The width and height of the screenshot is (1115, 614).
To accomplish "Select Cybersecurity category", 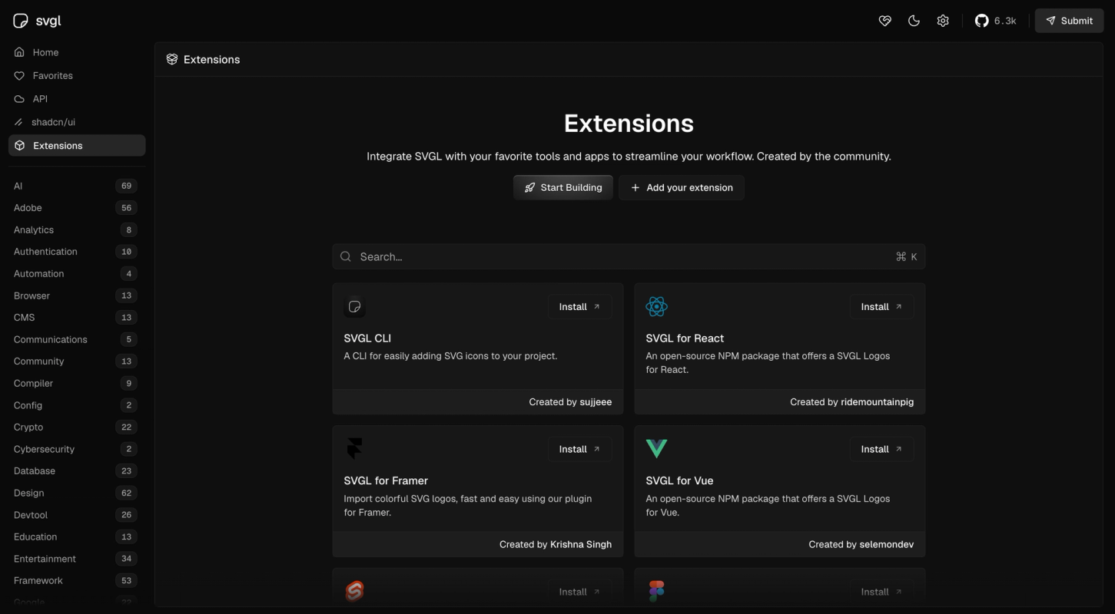I will [75, 449].
